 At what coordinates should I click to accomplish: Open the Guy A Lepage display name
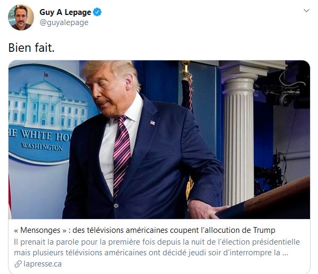coord(65,12)
